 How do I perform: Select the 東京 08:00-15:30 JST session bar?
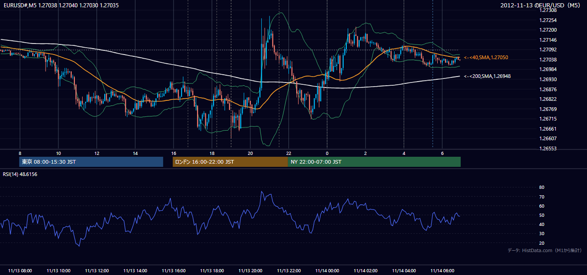point(91,162)
